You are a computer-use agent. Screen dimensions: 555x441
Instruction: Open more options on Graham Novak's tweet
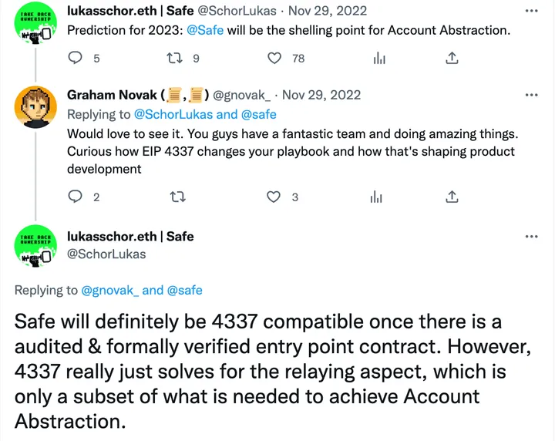click(x=531, y=95)
